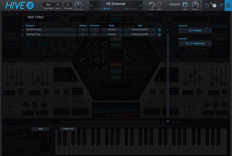Click the HS Ortomat preset name
This screenshot has height=156, width=232.
pyautogui.click(x=116, y=4)
